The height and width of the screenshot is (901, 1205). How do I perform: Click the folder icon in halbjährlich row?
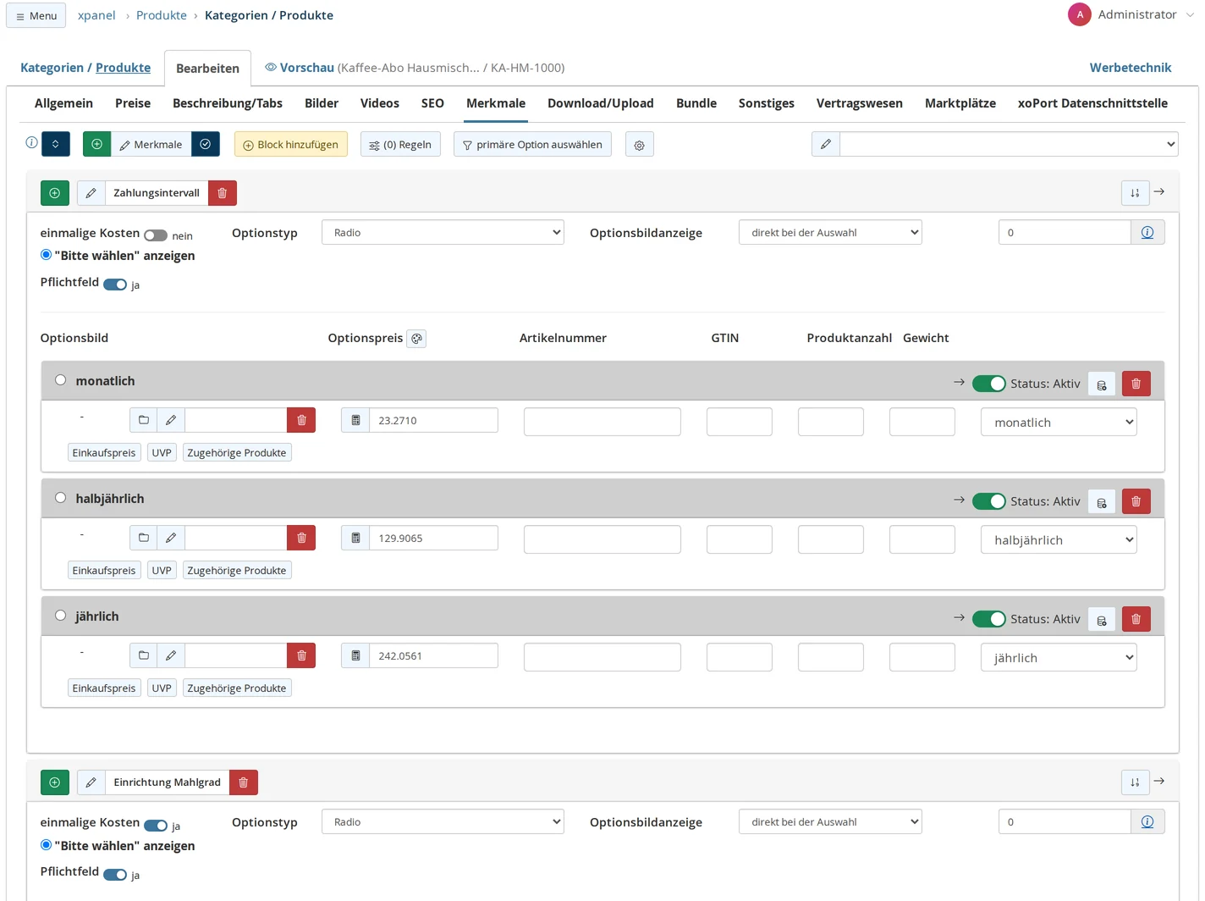[x=144, y=539]
